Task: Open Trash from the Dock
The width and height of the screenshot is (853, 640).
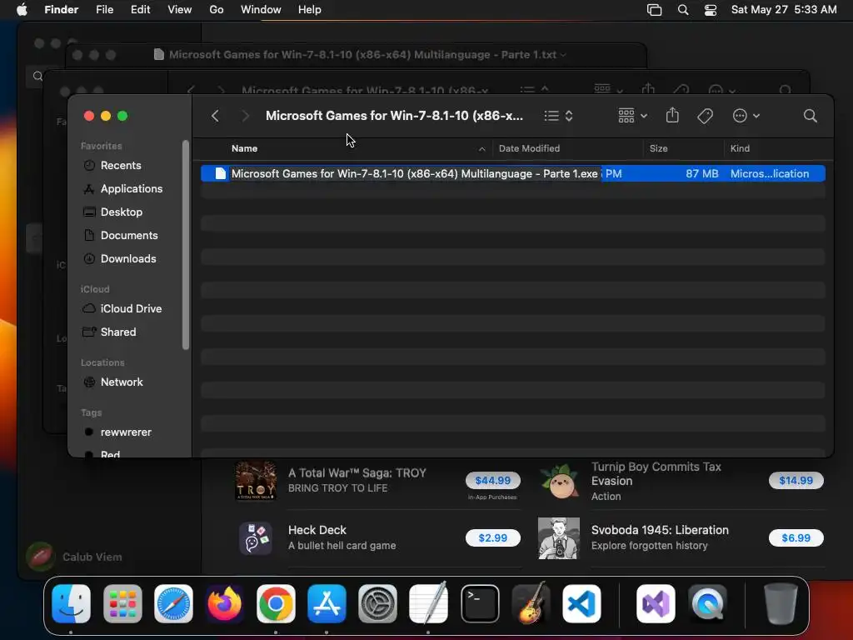Action: (x=781, y=603)
